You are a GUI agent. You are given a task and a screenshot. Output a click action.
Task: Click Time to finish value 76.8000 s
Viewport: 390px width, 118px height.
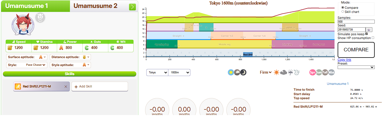pos(356,90)
